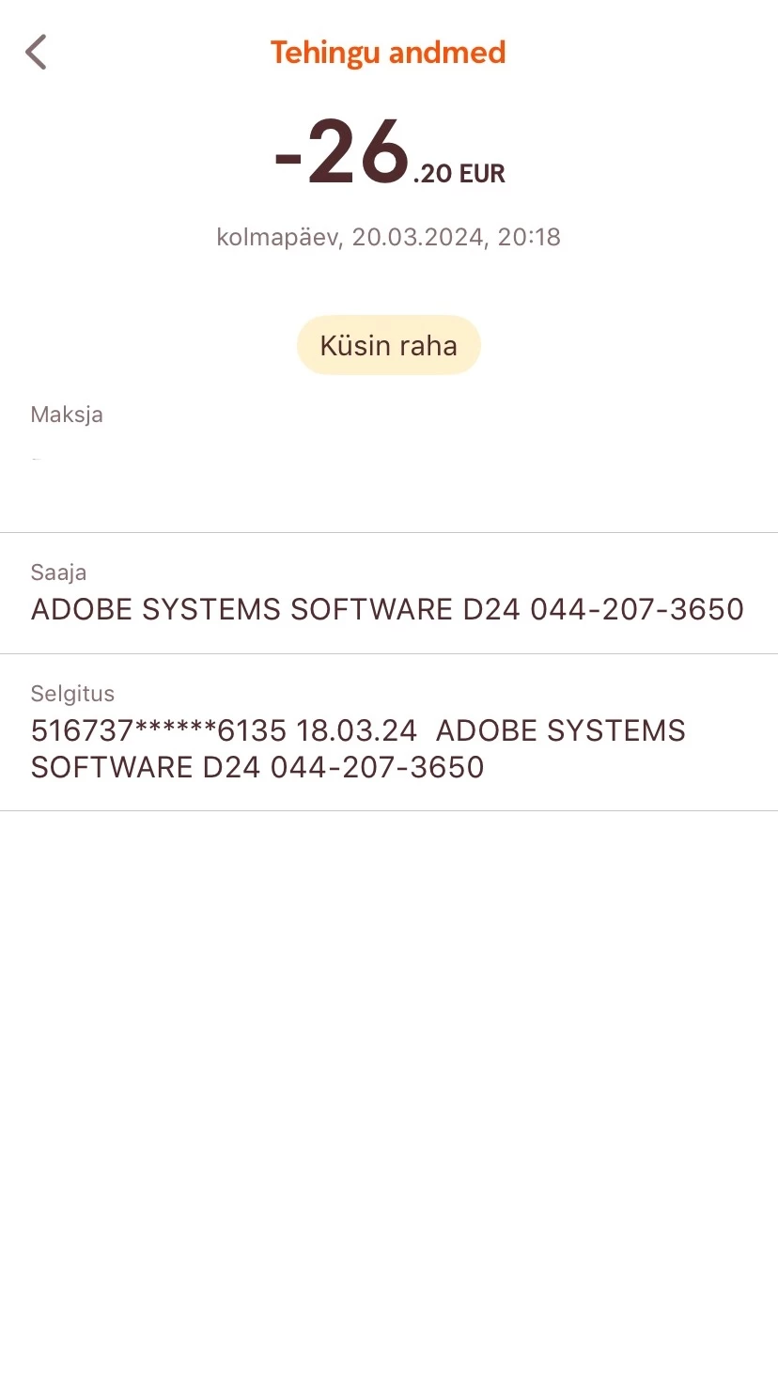Click 044-207-3650 on second Selgitus line

[x=378, y=767]
